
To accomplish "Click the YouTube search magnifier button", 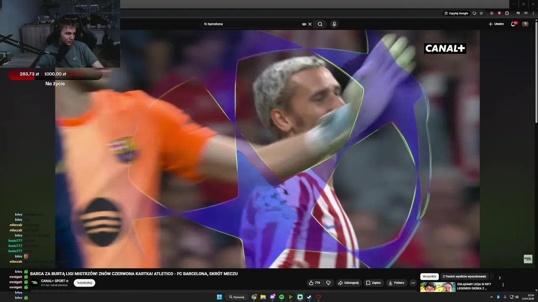I will click(x=320, y=24).
